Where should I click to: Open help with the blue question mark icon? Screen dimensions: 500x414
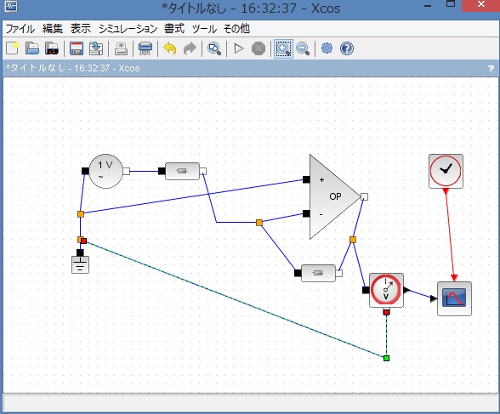pyautogui.click(x=347, y=48)
